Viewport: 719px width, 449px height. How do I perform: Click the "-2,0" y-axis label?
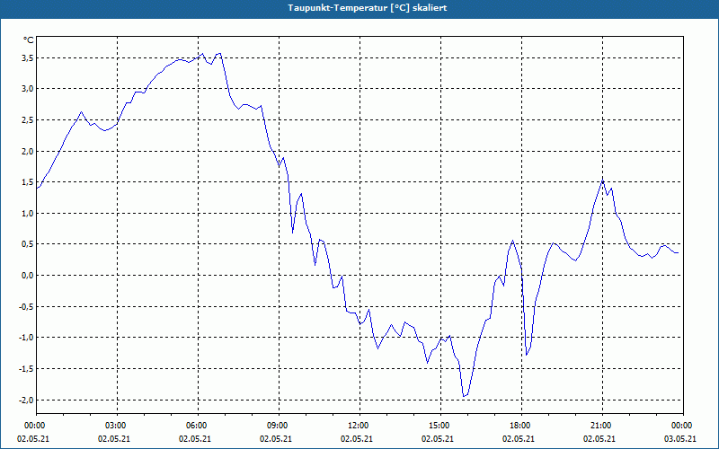(26, 400)
